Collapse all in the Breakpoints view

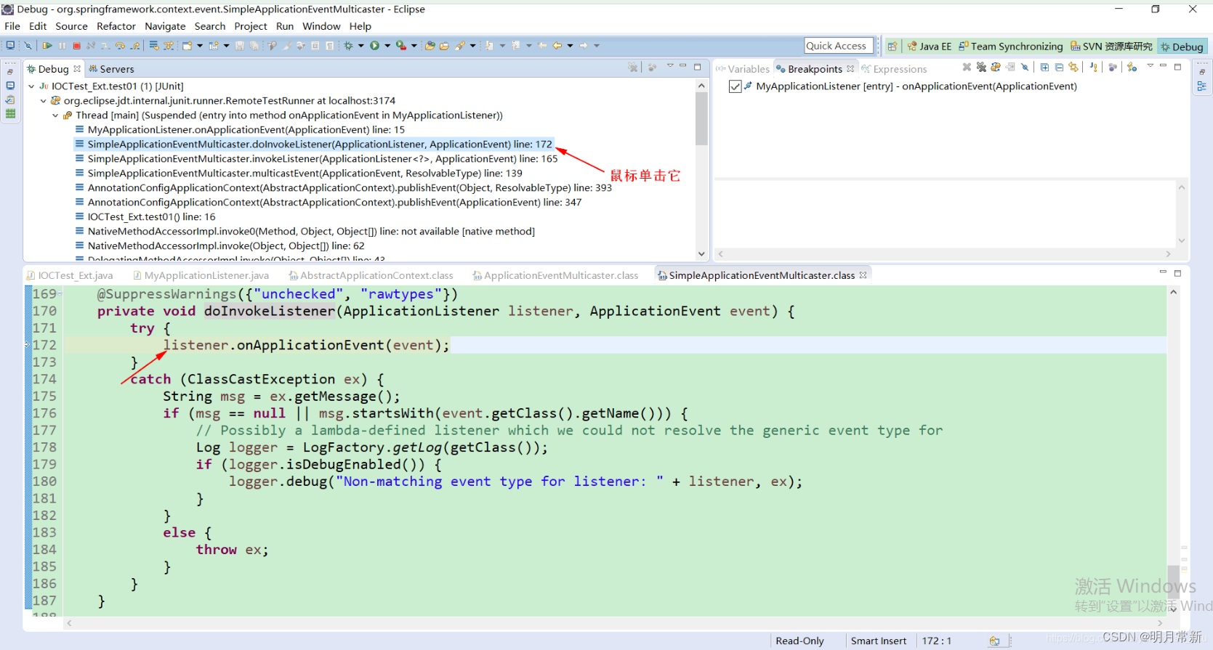(x=1059, y=68)
